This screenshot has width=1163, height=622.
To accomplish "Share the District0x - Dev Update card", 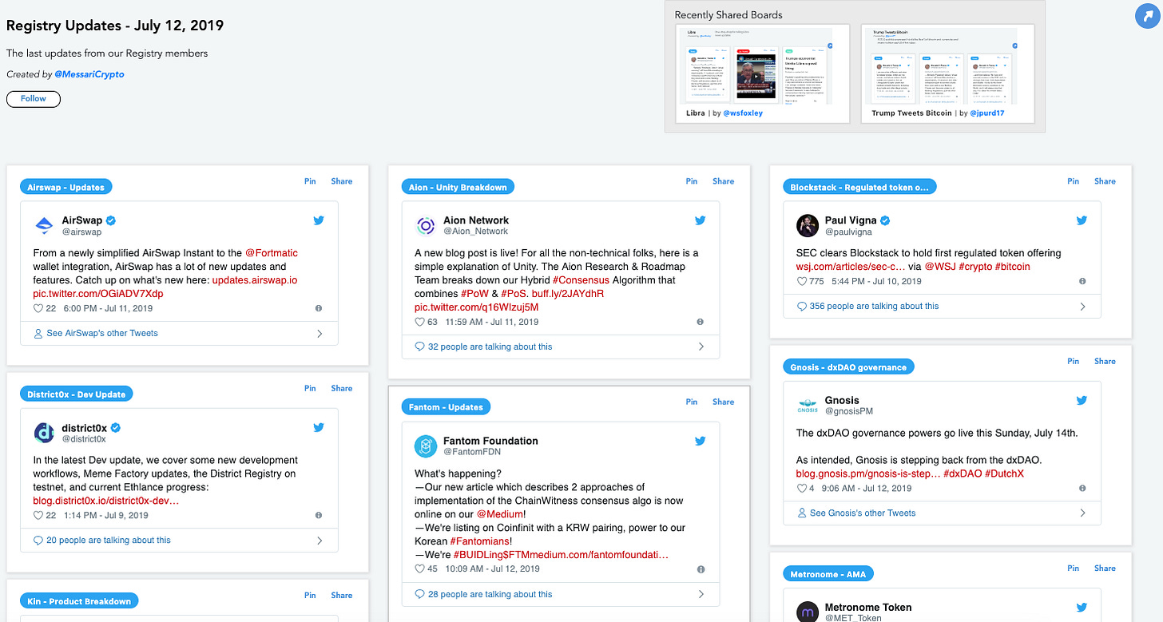I will pos(342,388).
